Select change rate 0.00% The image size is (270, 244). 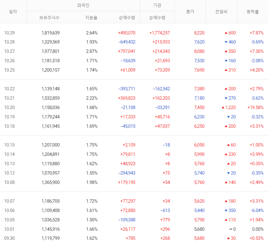pyautogui.click(x=258, y=229)
